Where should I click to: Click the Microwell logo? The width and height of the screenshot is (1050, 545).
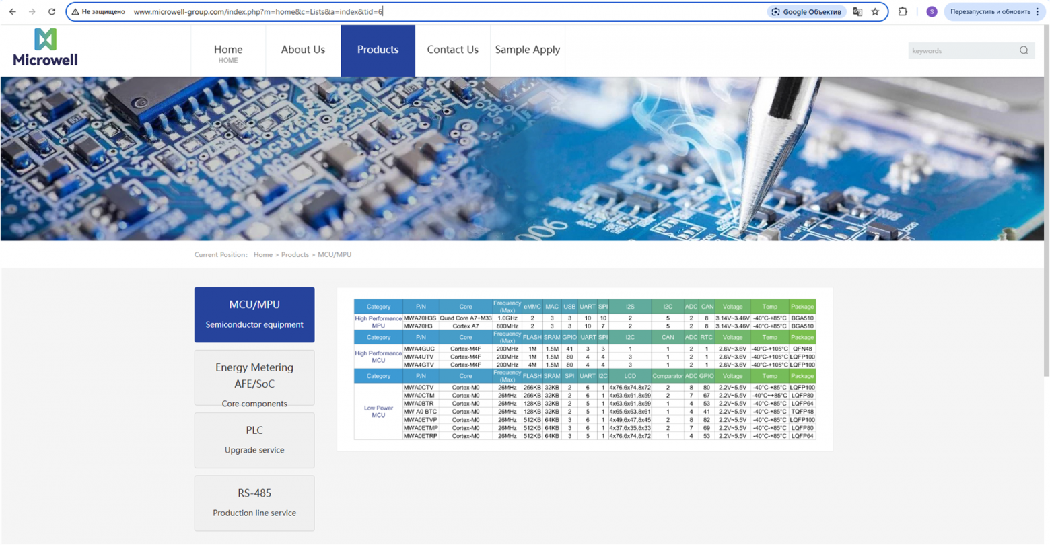[x=45, y=47]
